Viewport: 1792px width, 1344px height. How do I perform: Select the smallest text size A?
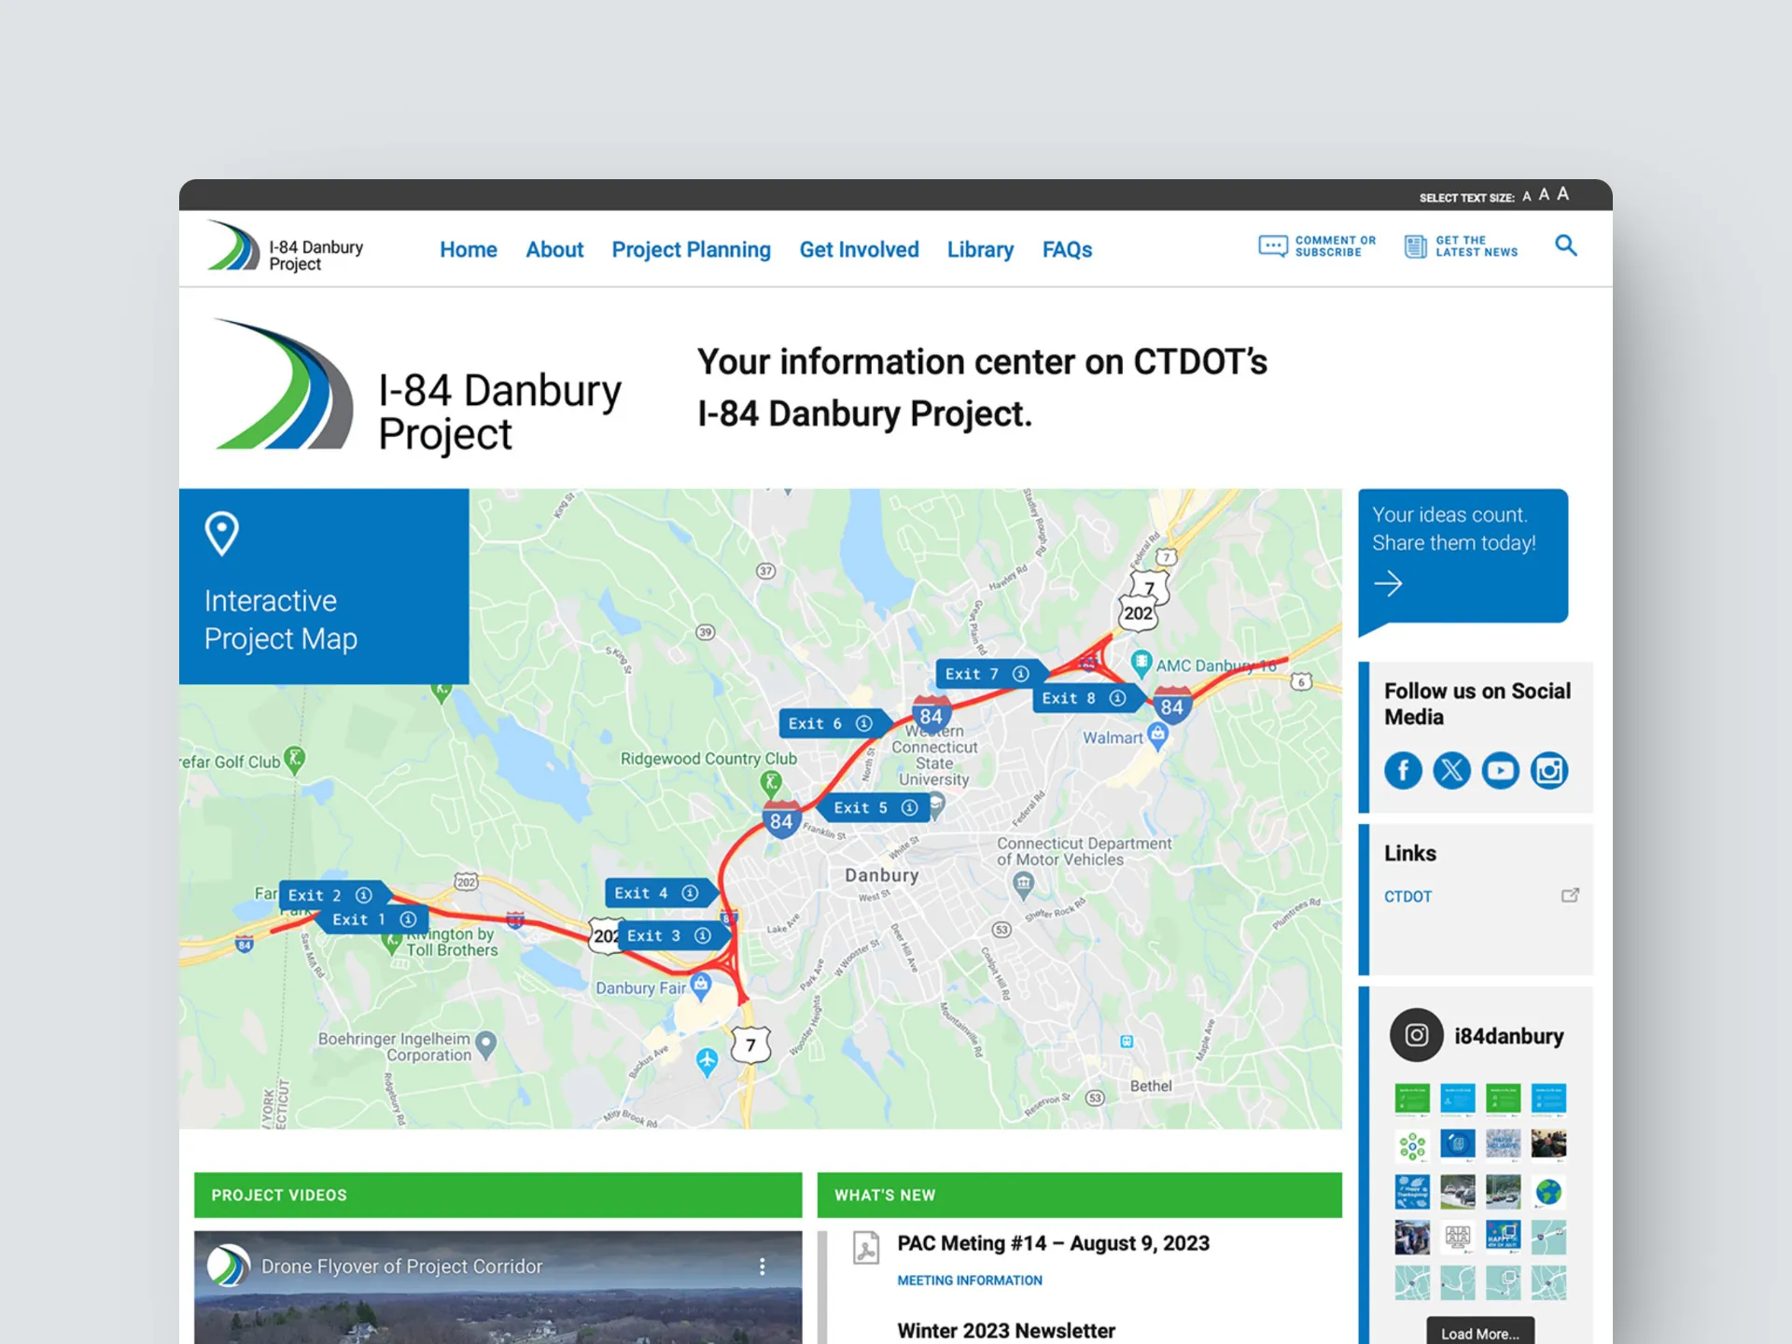[1526, 197]
